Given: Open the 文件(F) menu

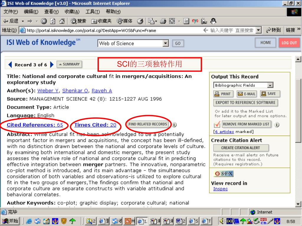Looking at the screenshot, I should click(11, 12).
